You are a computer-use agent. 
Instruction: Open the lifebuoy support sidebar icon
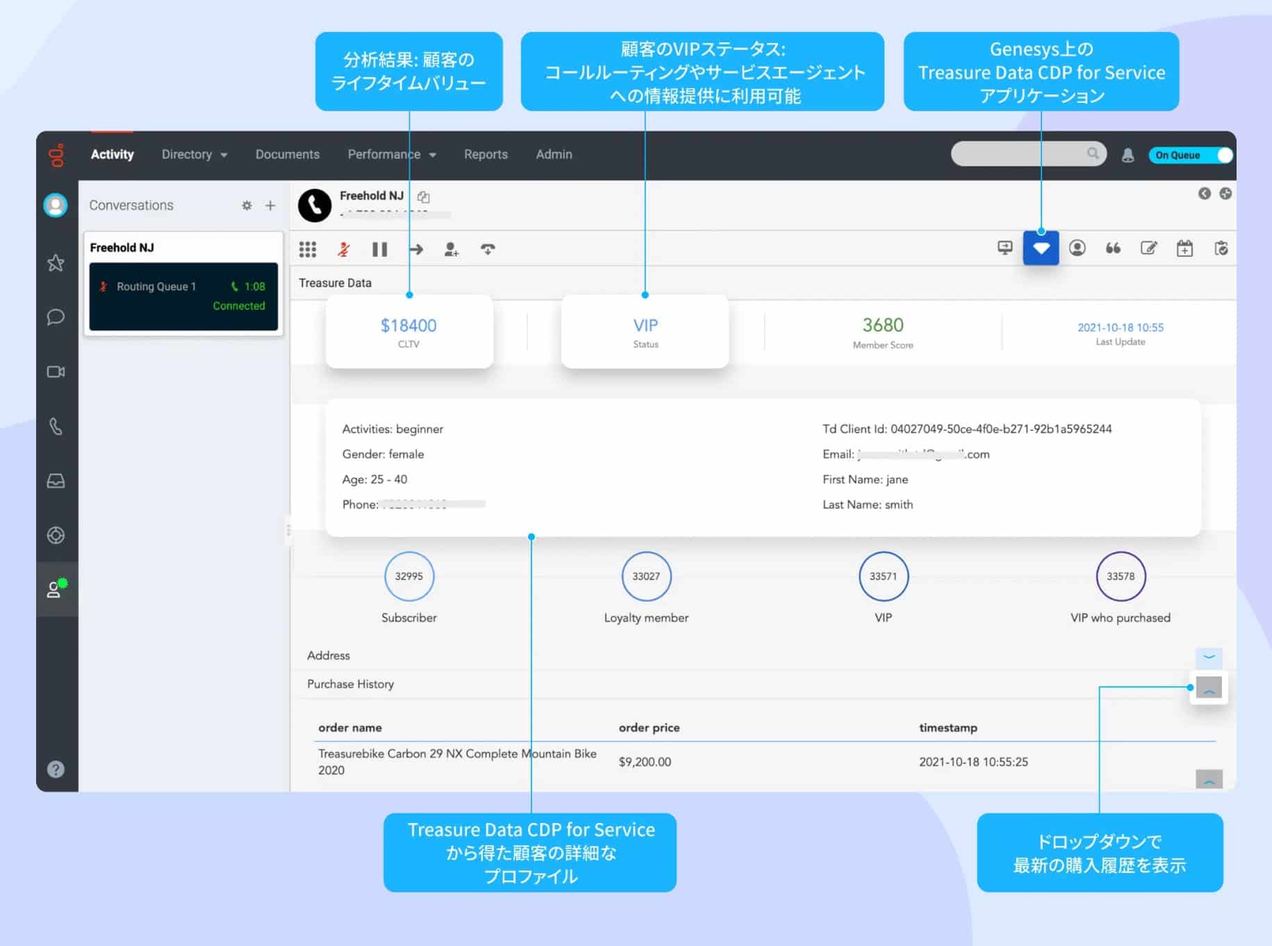(x=56, y=535)
